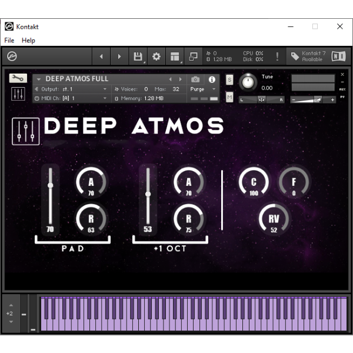The image size is (353, 353).
Task: Open the options gear settings
Action: pos(156,56)
